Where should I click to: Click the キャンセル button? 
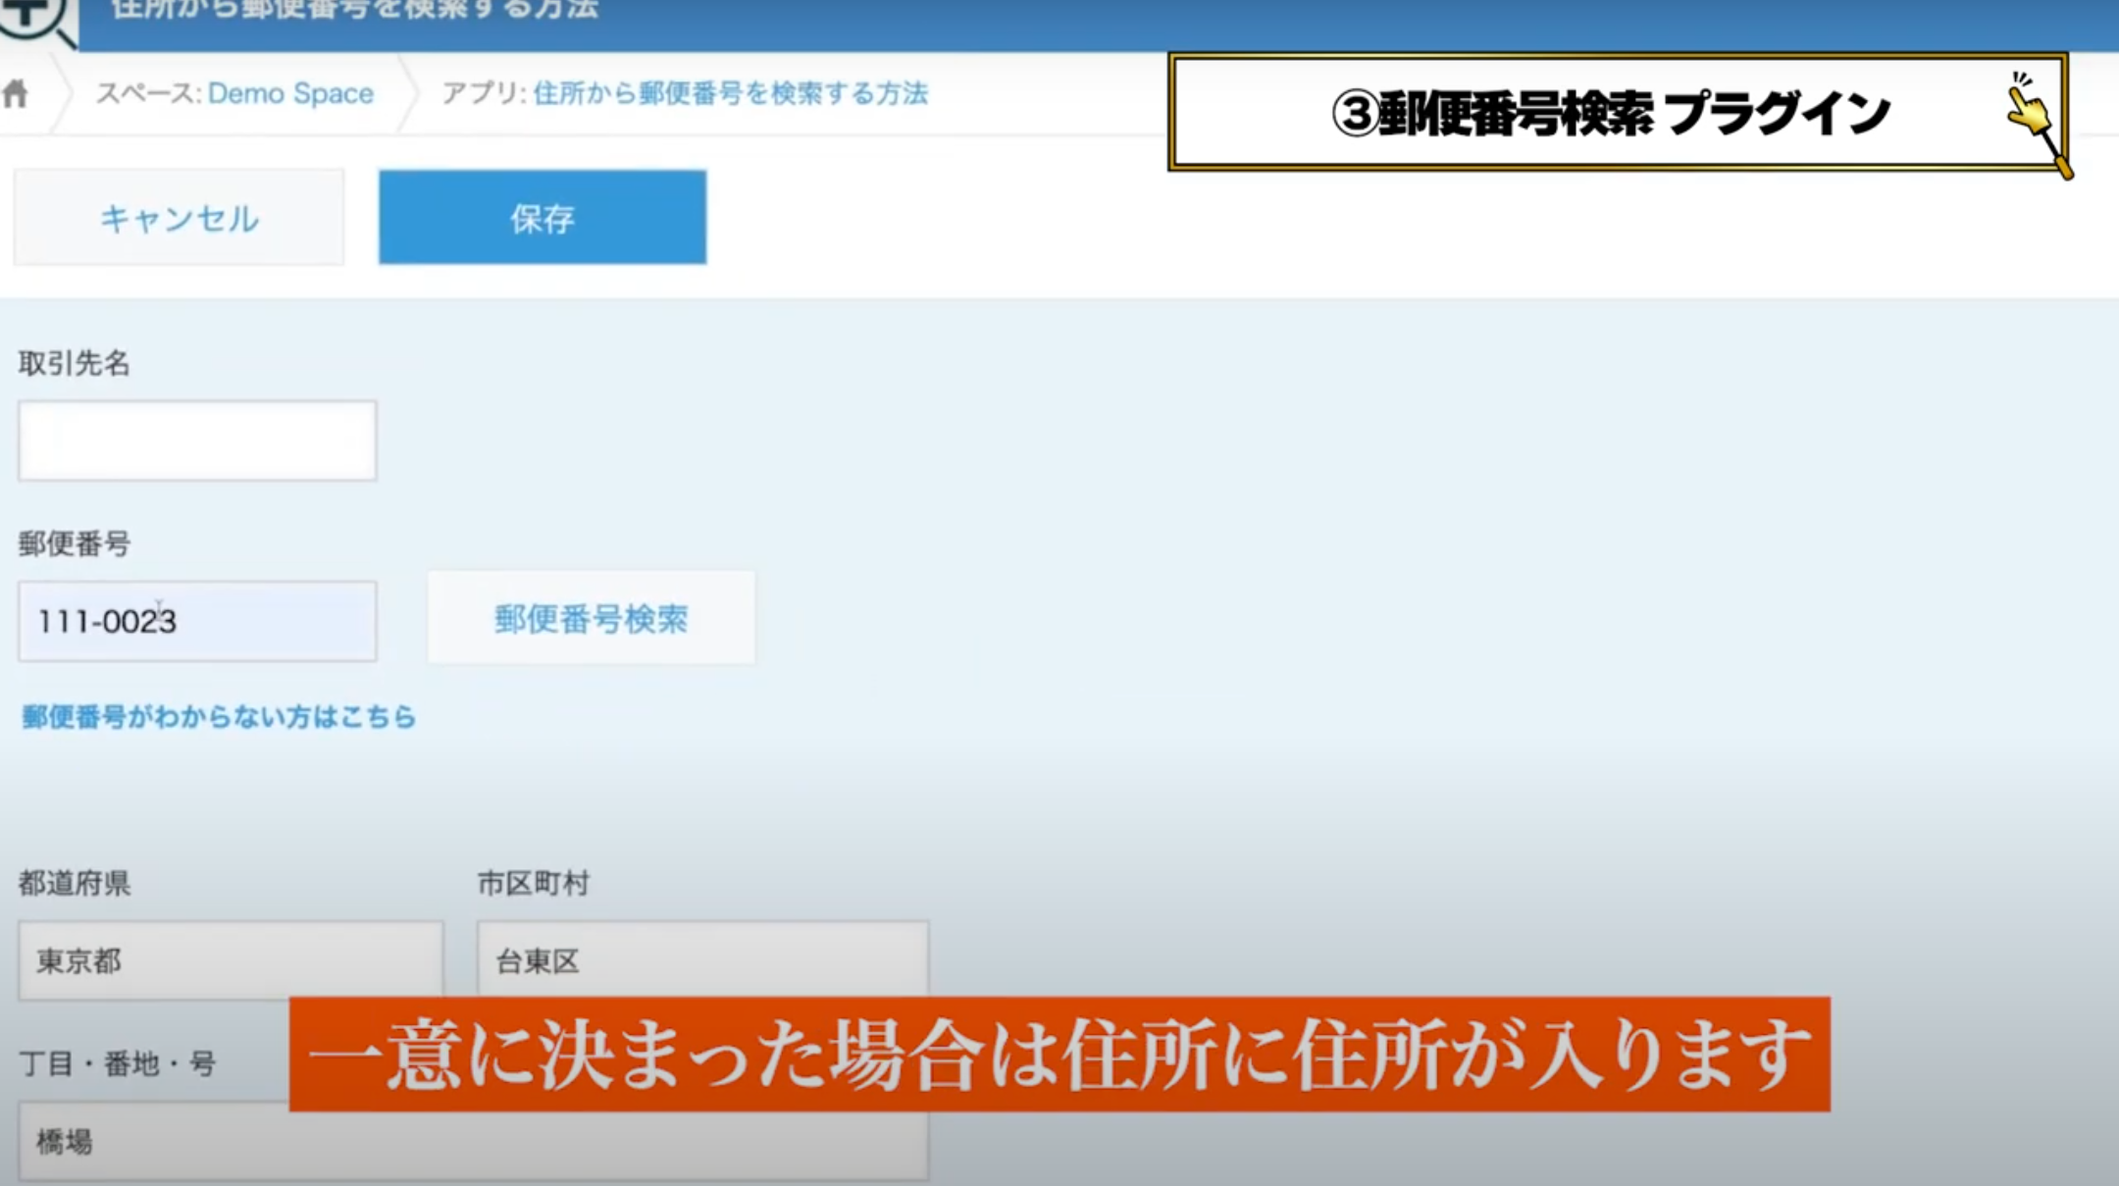(x=180, y=217)
